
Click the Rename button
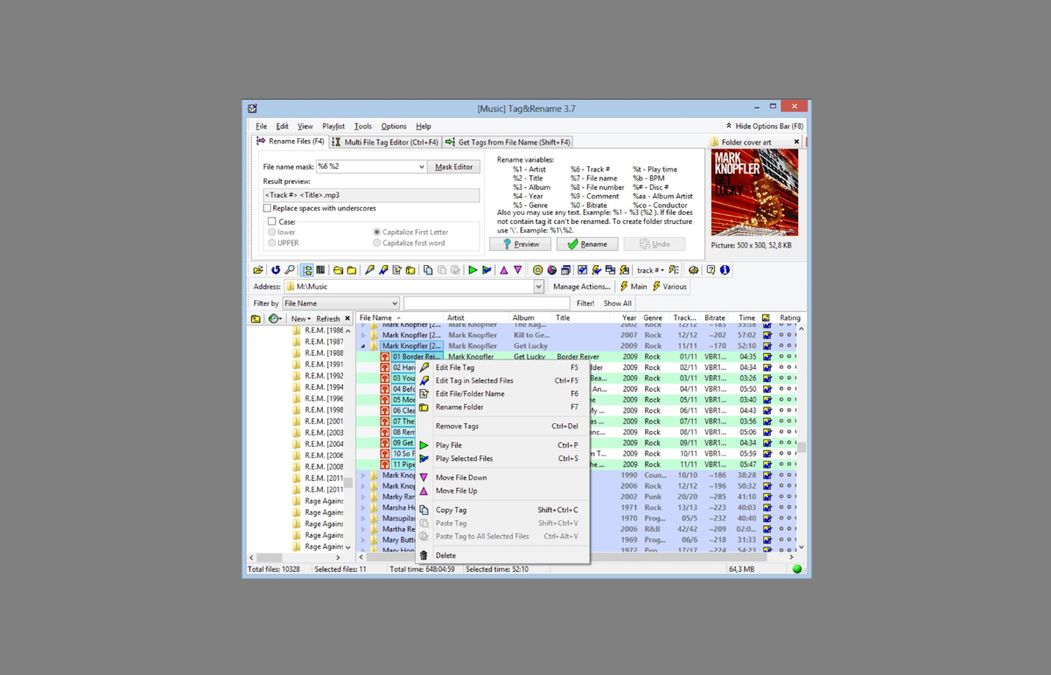click(586, 245)
